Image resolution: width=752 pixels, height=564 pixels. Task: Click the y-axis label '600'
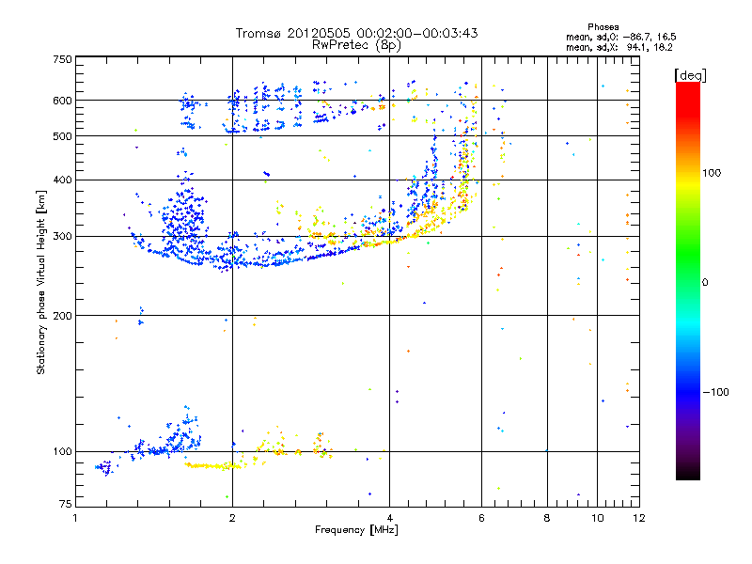point(62,101)
